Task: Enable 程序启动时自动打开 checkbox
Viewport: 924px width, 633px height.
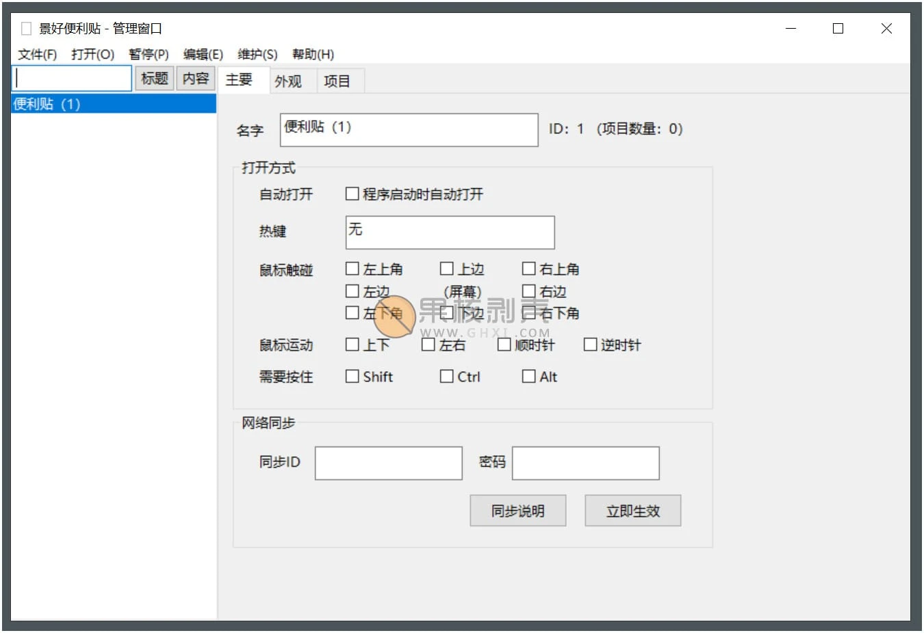Action: click(x=352, y=194)
